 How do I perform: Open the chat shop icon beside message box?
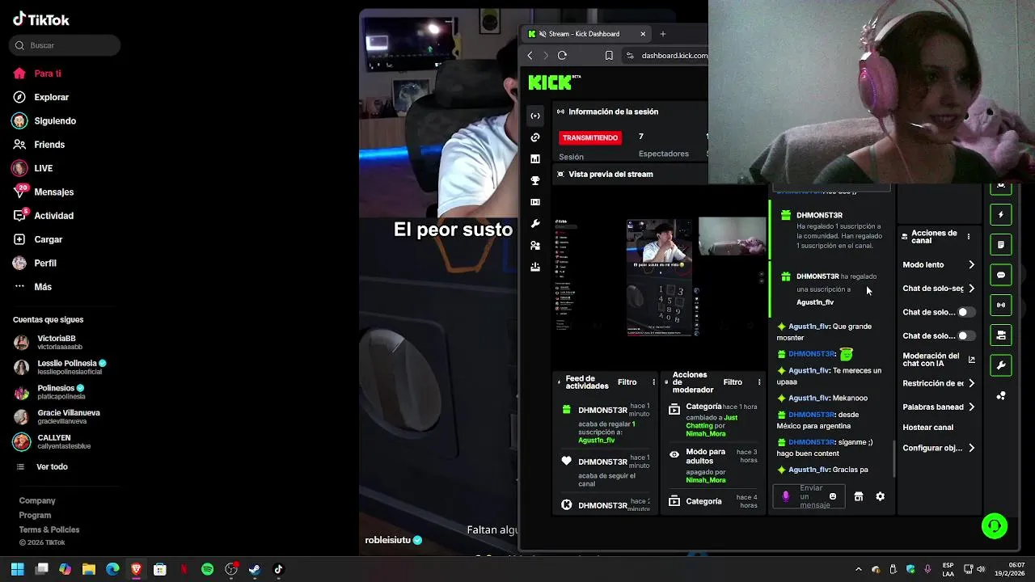[x=859, y=496]
